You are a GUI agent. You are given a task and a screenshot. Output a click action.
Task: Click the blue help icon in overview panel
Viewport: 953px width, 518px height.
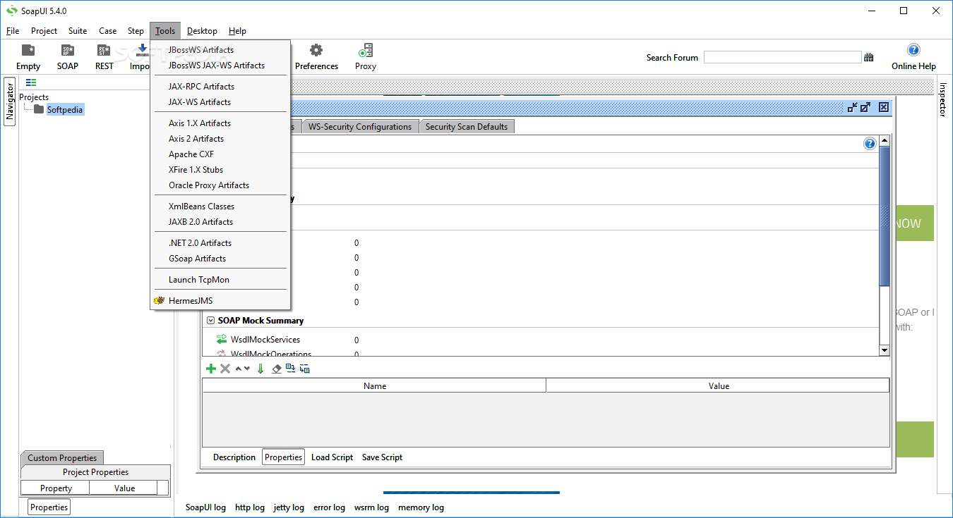[870, 144]
